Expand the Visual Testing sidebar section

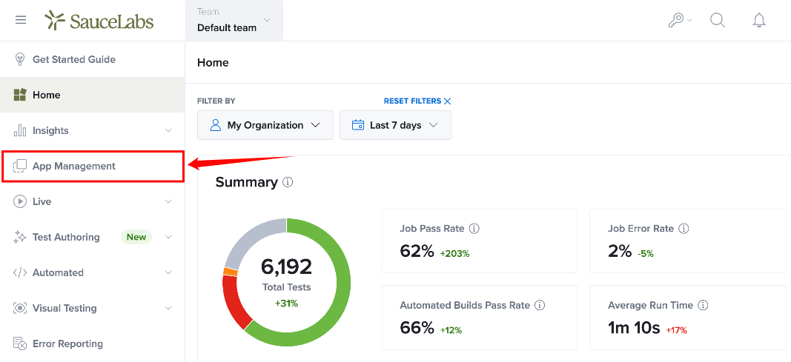tap(93, 308)
